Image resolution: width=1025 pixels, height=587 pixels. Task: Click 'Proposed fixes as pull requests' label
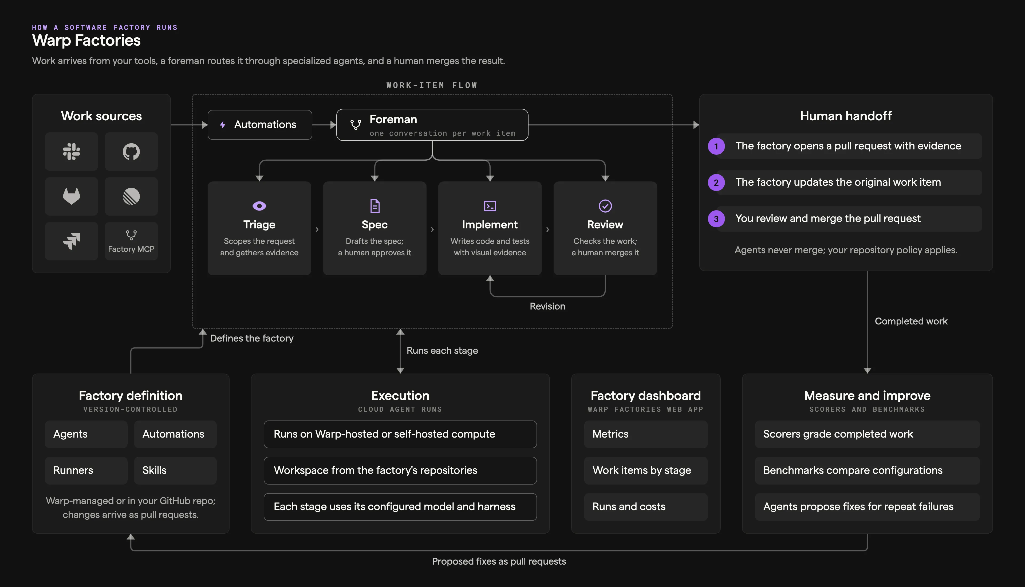(499, 562)
